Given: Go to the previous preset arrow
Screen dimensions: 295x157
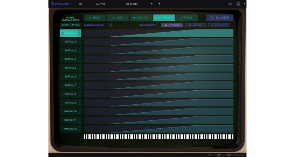Looking at the screenshot, I should (x=151, y=4).
